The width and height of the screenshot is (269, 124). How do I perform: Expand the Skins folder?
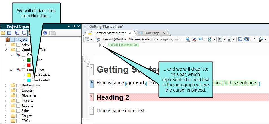(6, 111)
